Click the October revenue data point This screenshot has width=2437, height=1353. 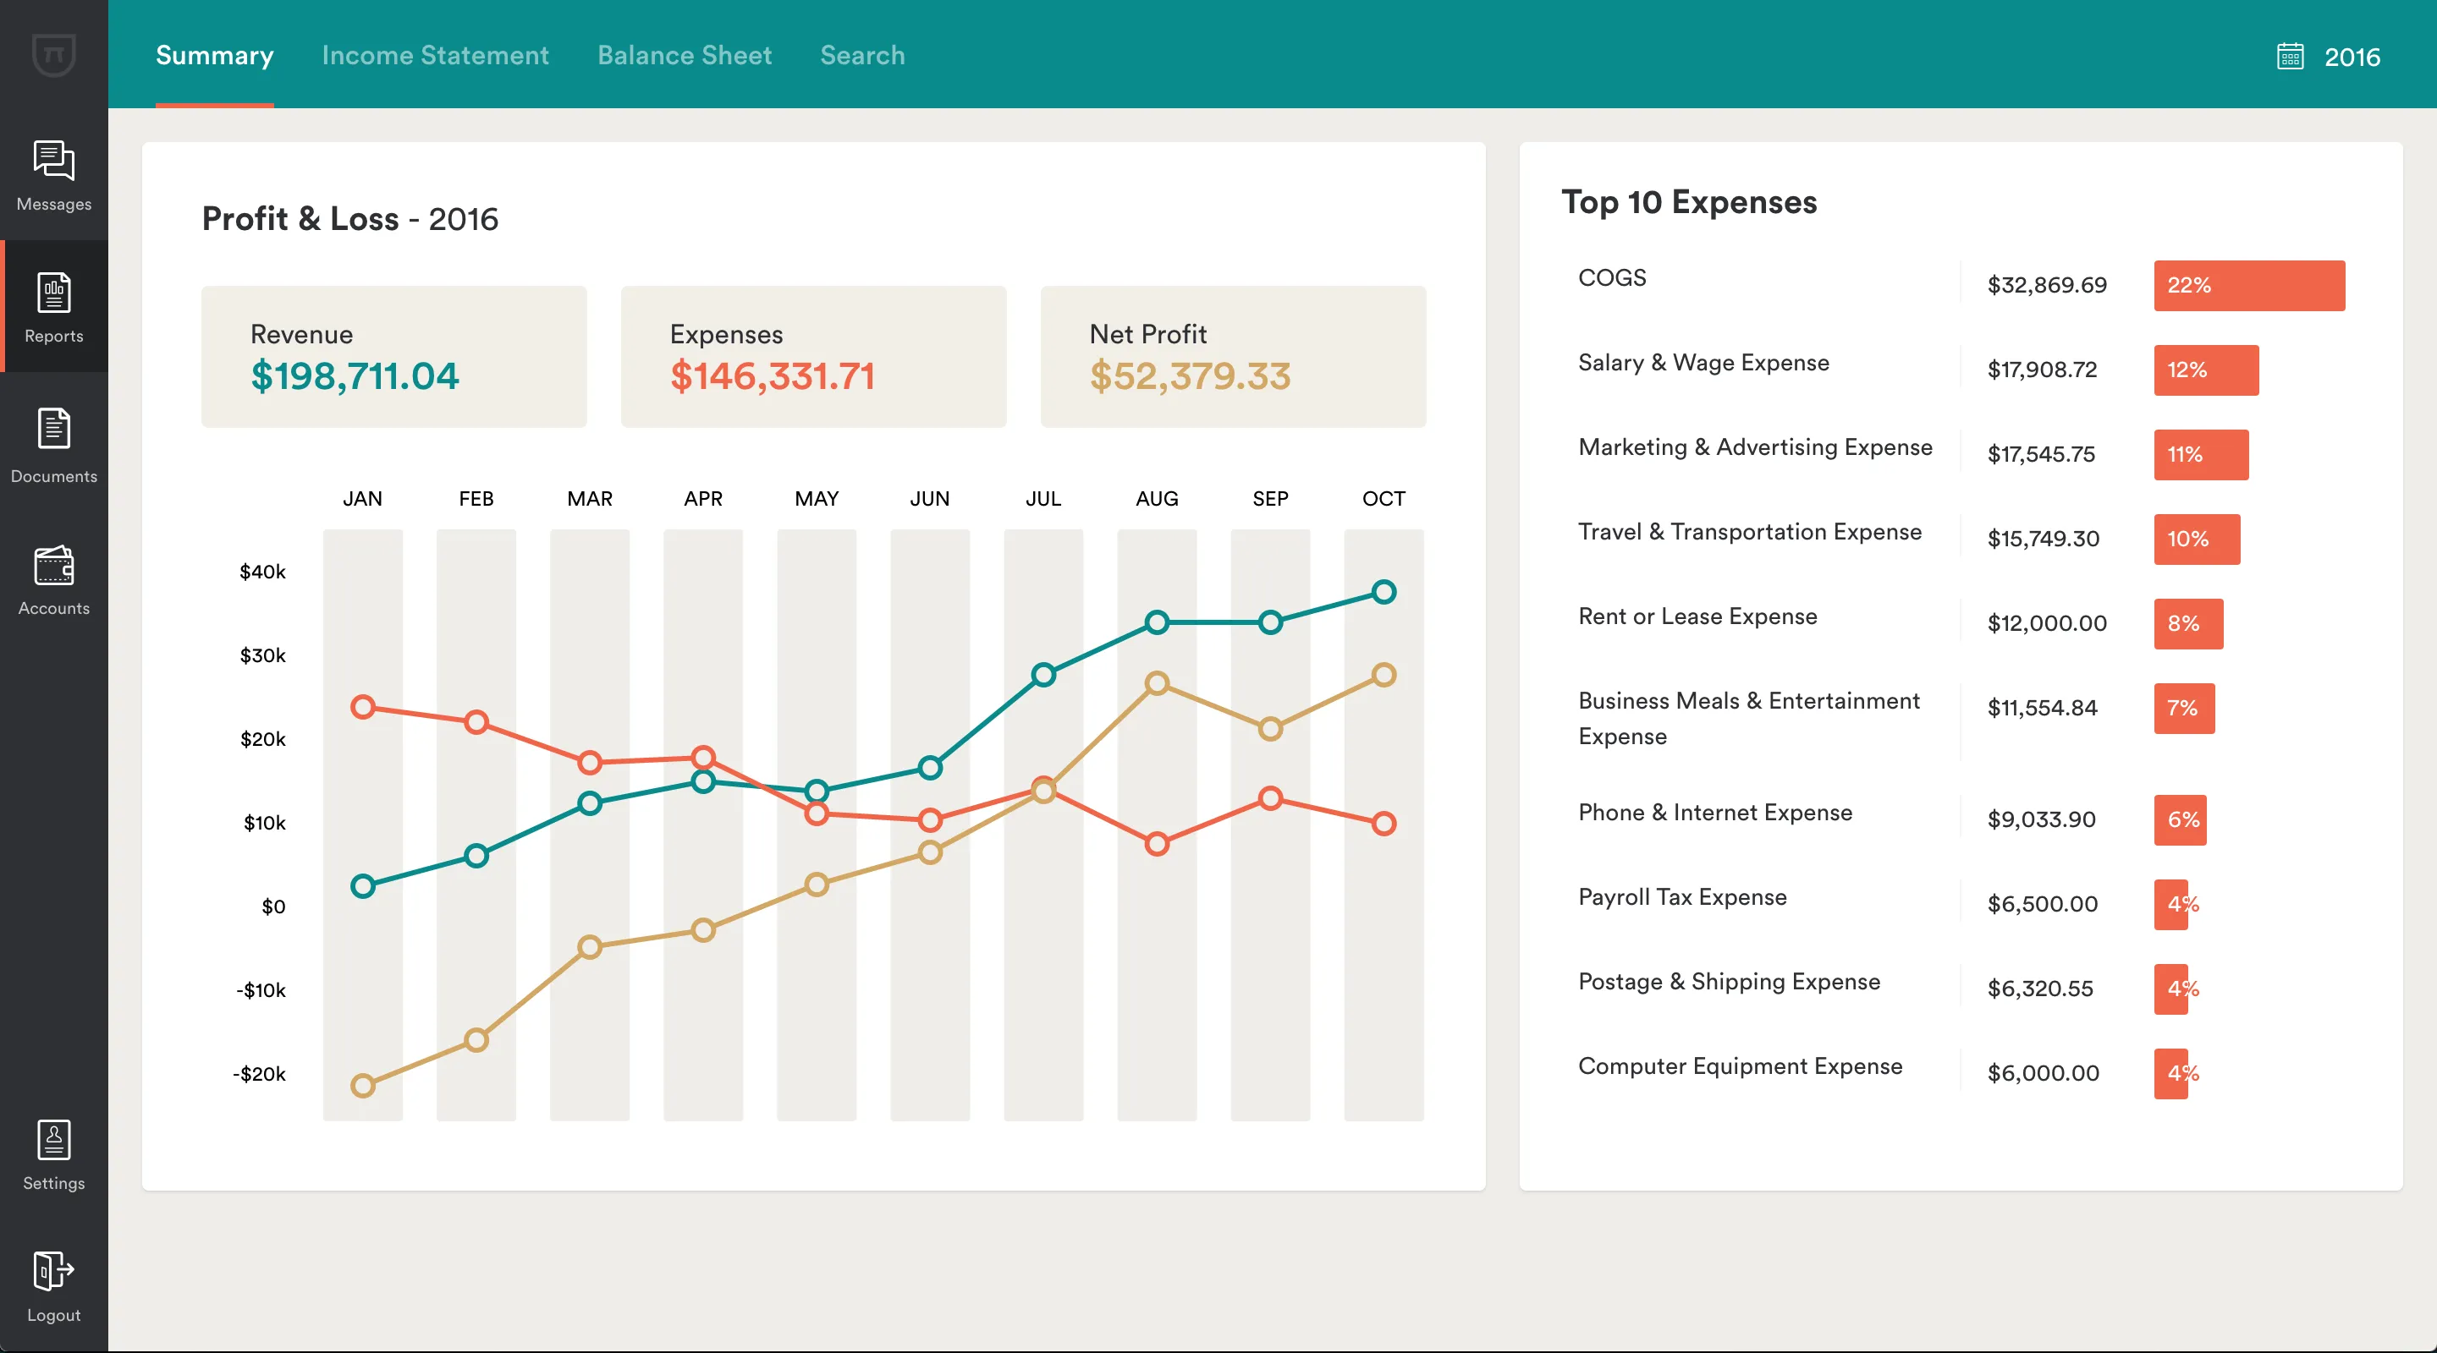point(1384,593)
